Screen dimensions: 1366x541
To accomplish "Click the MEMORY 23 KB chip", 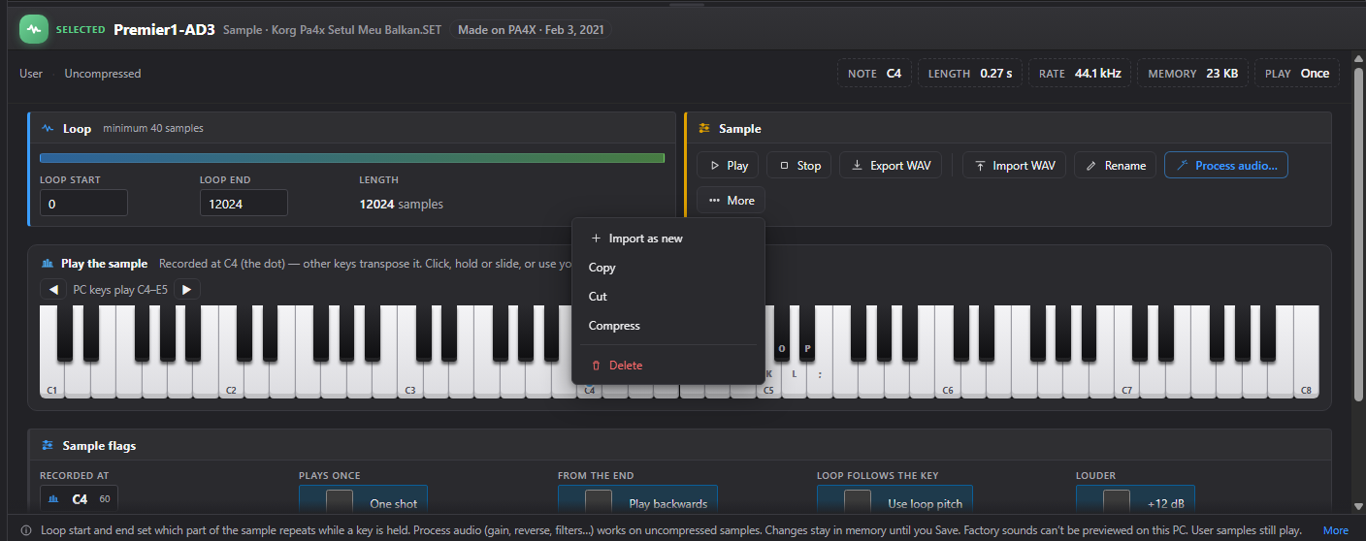I will [1192, 74].
